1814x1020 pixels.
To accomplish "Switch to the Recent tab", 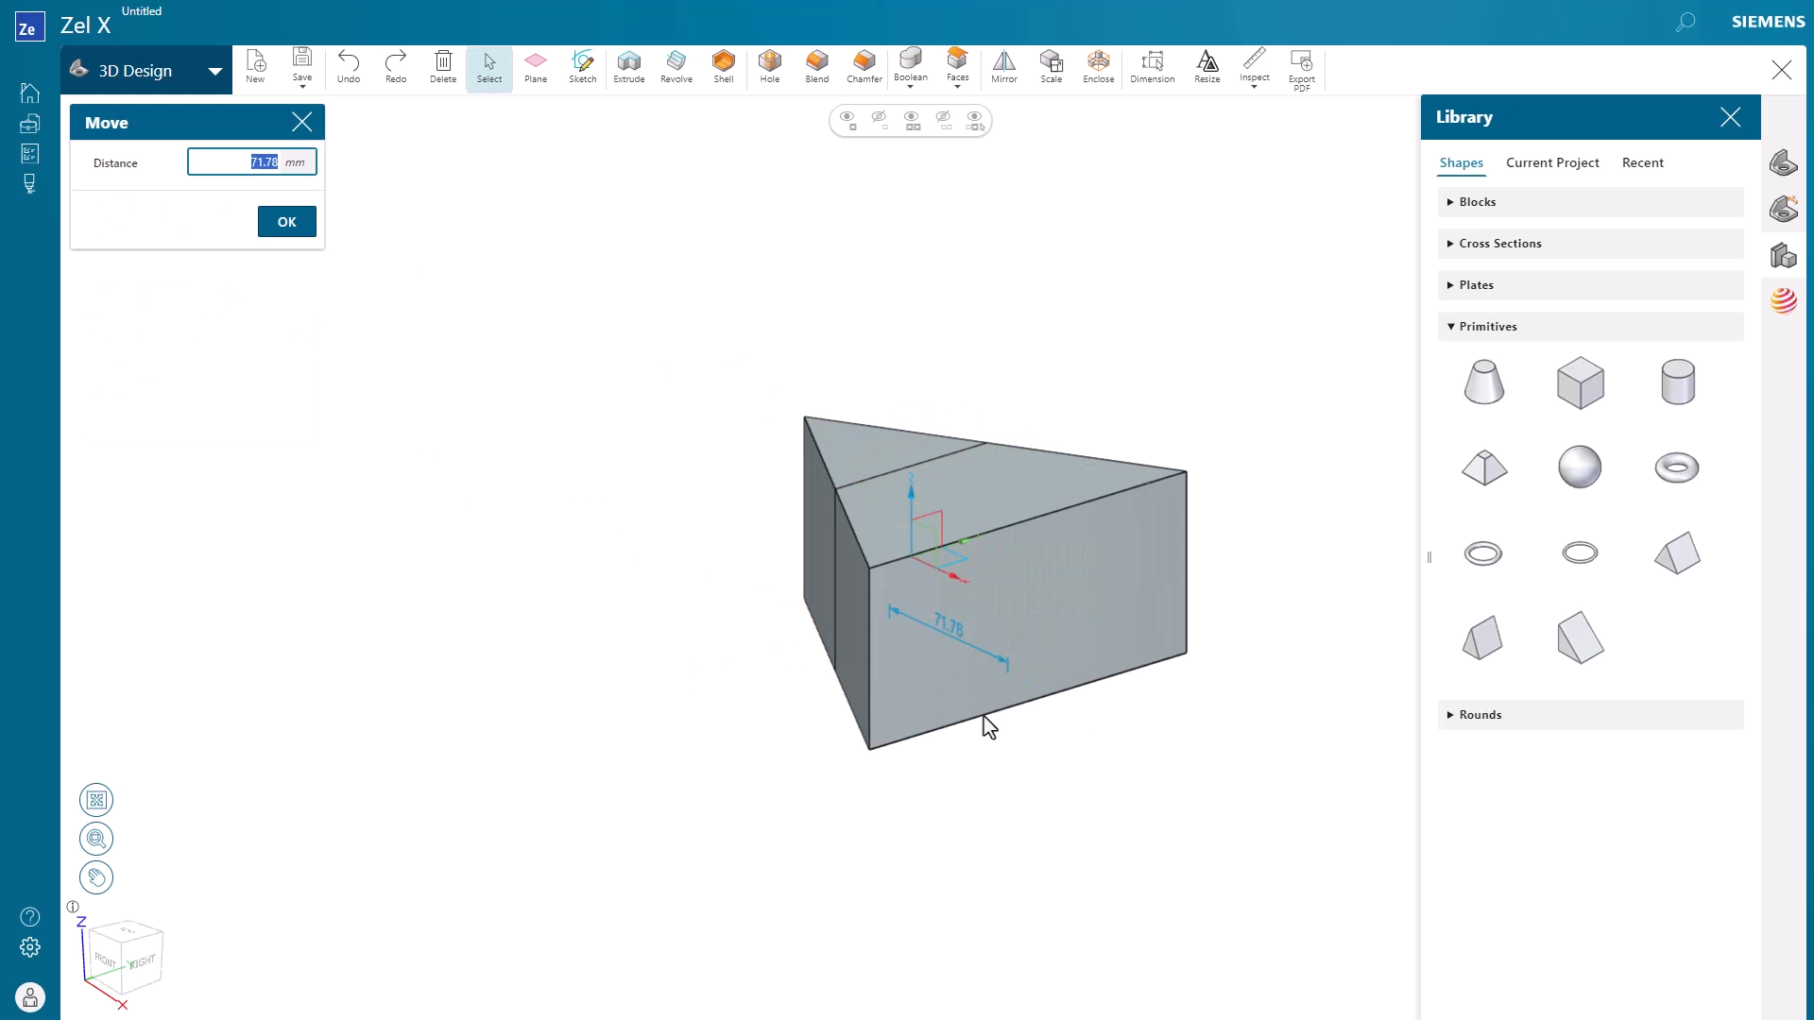I will coord(1642,162).
